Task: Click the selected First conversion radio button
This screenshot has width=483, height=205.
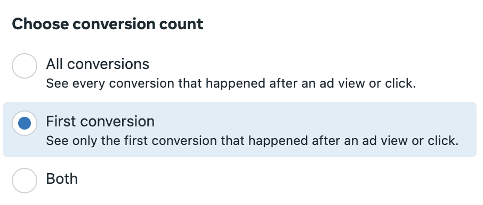Action: point(25,123)
